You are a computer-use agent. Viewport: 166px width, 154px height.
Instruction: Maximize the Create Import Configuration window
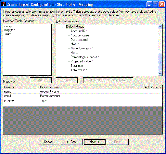pyautogui.click(x=155, y=4)
